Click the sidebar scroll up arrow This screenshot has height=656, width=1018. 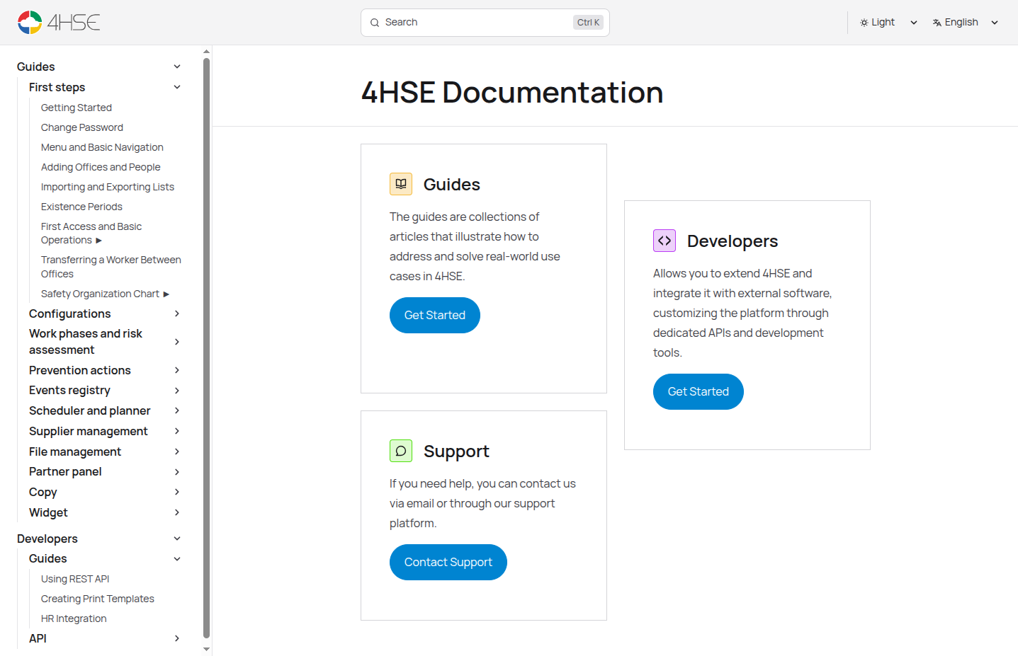[206, 52]
